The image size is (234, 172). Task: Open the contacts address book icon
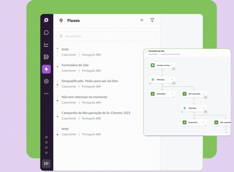[x=46, y=57]
